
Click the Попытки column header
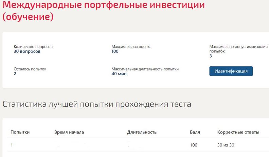pyautogui.click(x=20, y=132)
